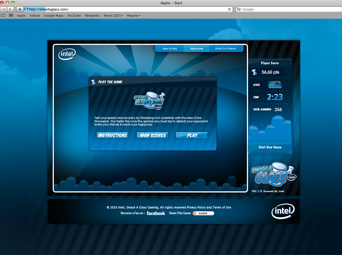Click the bookmarks book icon in Safari

pyautogui.click(x=3, y=15)
